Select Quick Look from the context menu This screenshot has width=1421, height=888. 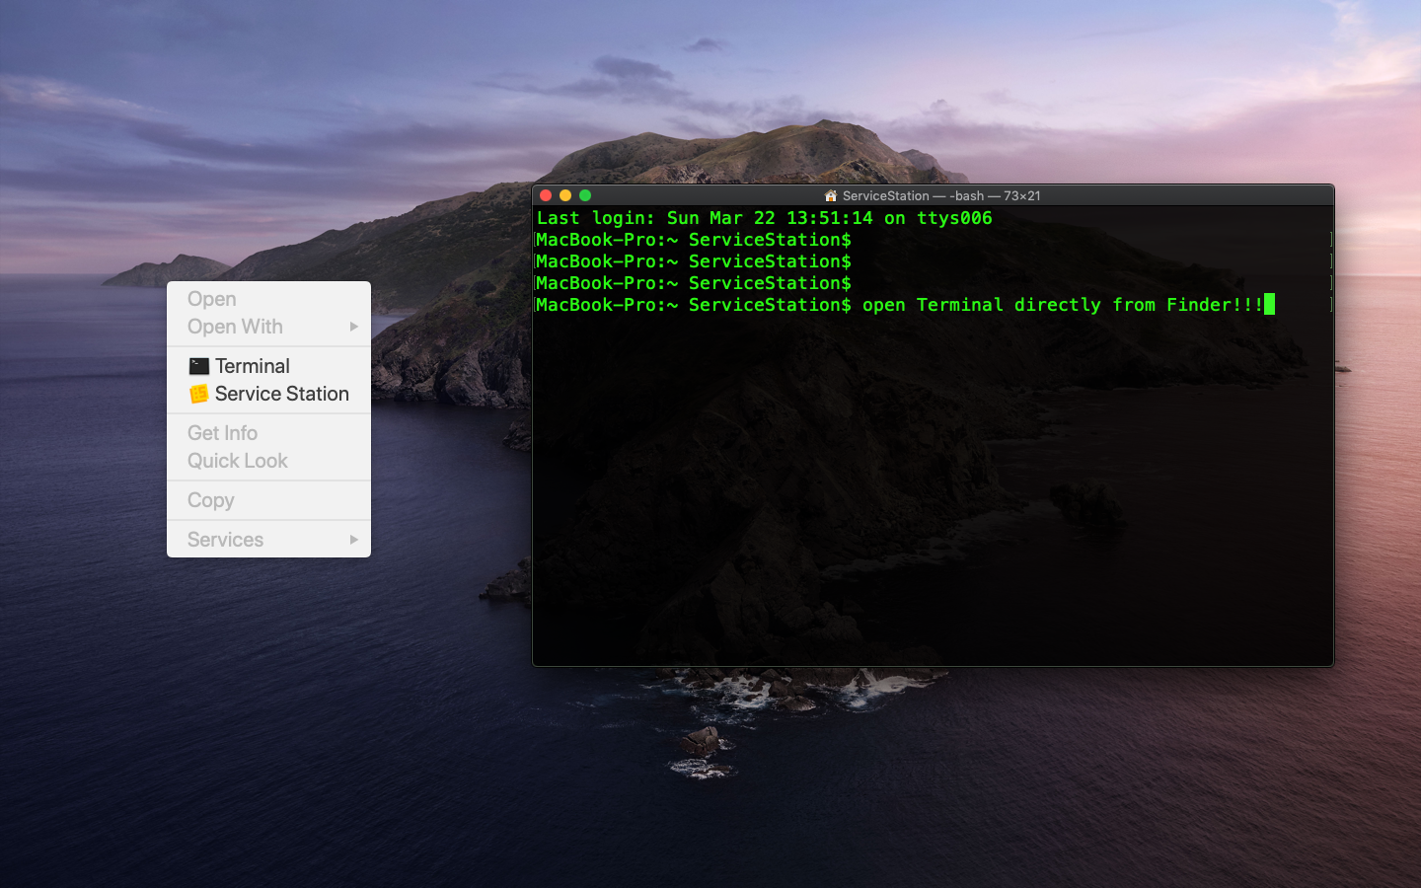pos(238,461)
